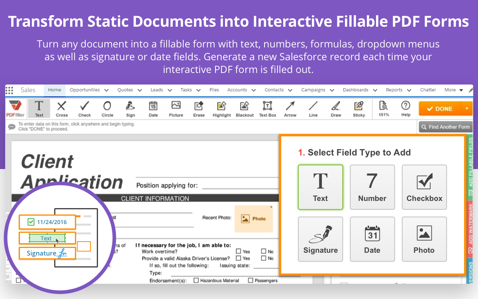This screenshot has height=299, width=478.
Task: Expand the Leads dropdown chevron
Action: pyautogui.click(x=170, y=90)
